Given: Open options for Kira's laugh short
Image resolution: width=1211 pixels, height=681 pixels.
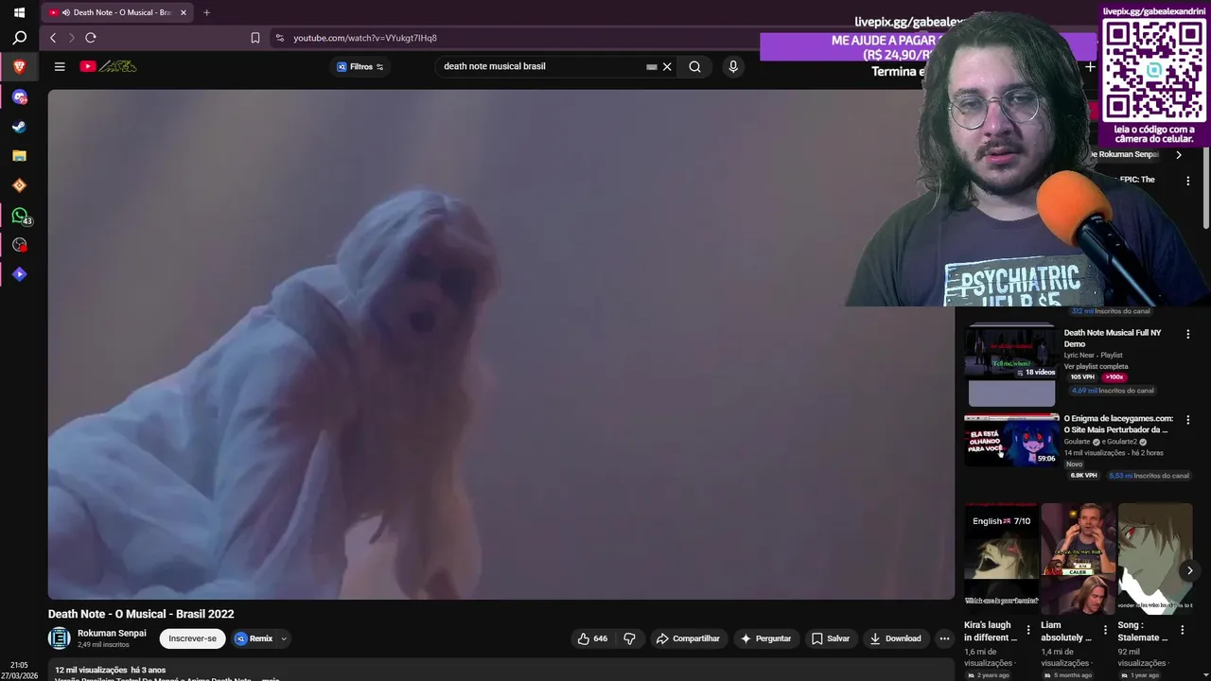Looking at the screenshot, I should pos(1028,630).
